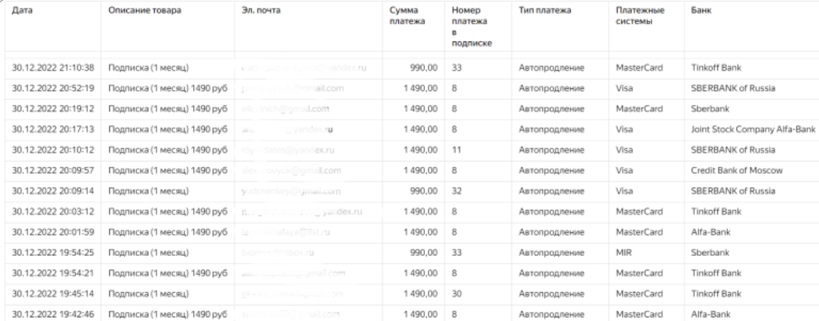The image size is (819, 321).
Task: Click the Тип платежа column header
Action: click(545, 10)
